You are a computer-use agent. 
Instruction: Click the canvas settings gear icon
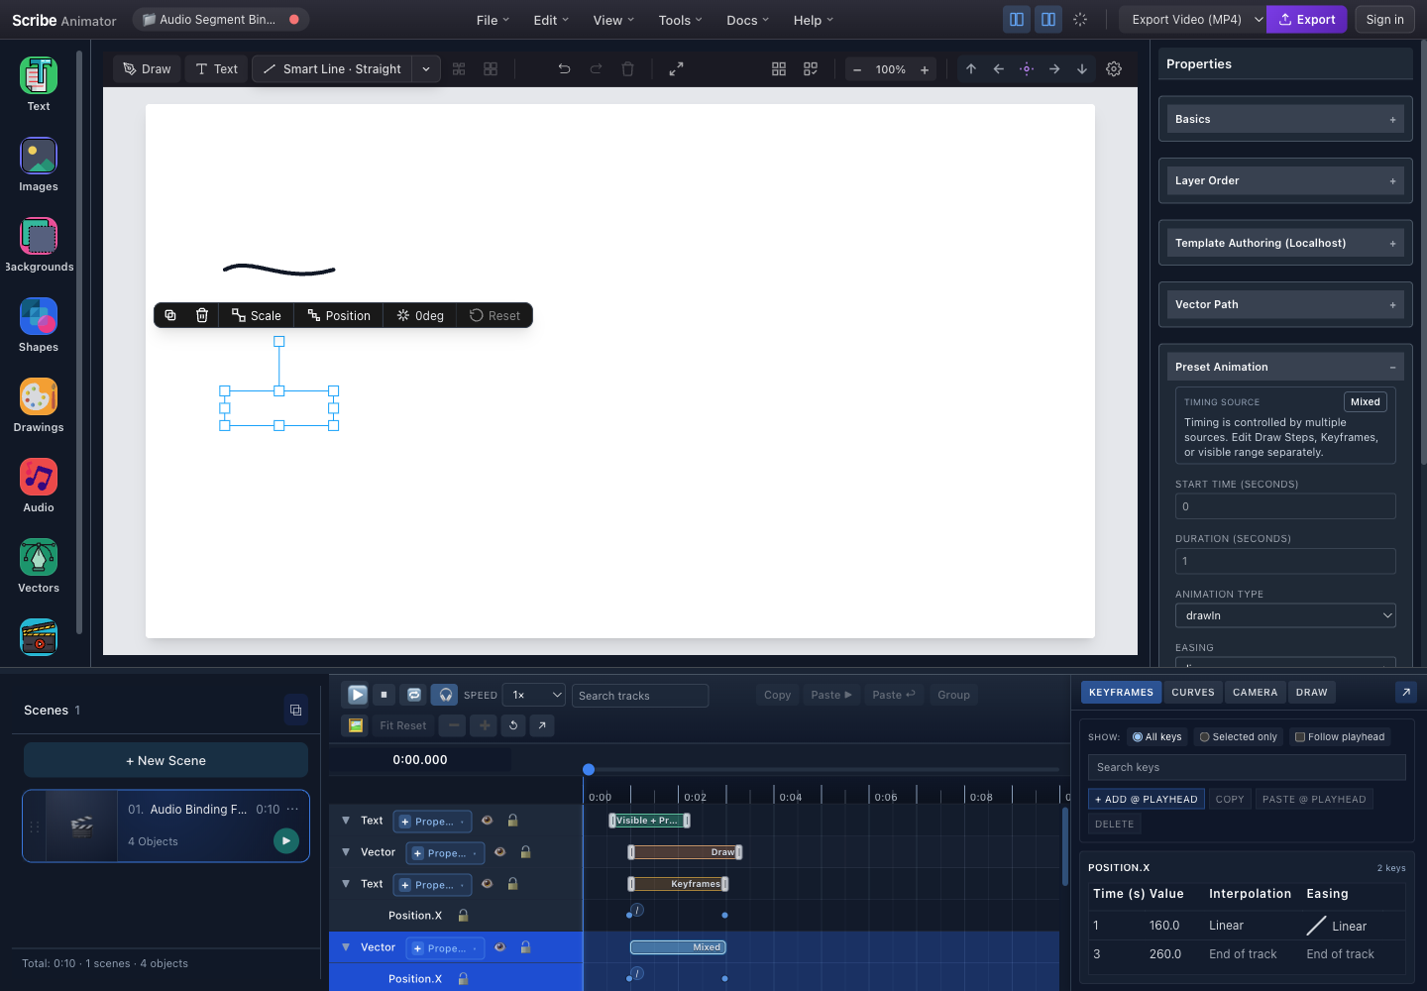point(1114,69)
